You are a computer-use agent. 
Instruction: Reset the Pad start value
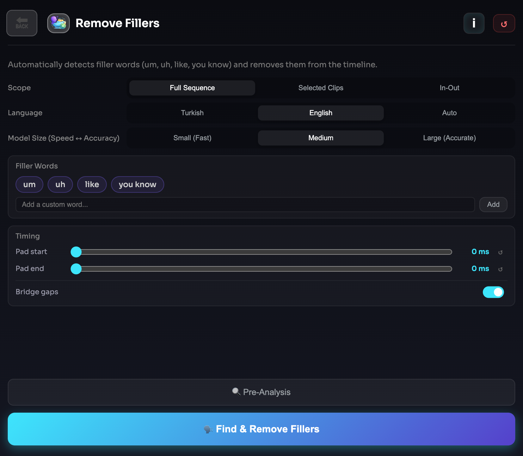point(500,252)
